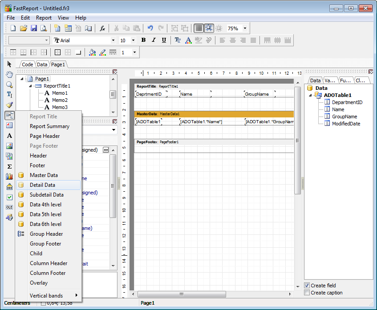Select Group Header band entry
Viewport: 377px width, 310px height.
click(49, 234)
